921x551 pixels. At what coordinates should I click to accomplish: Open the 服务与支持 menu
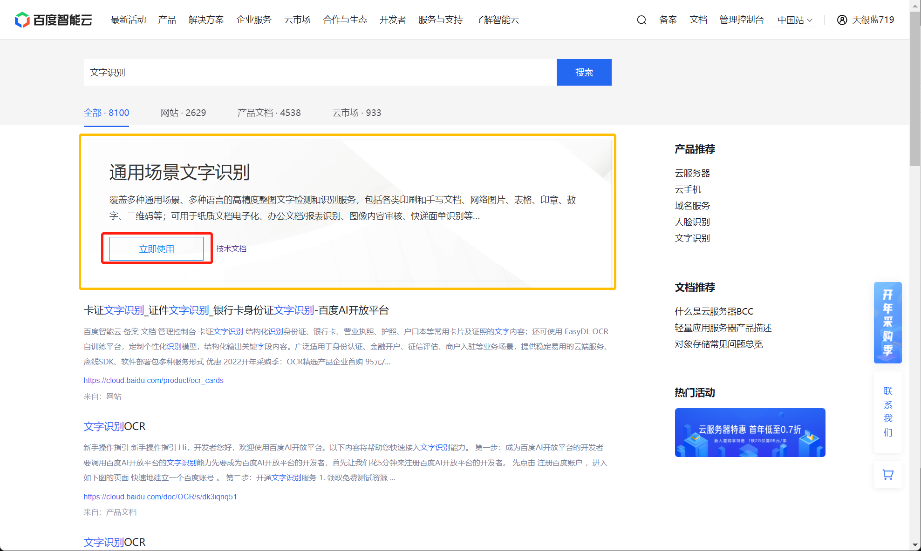[x=440, y=20]
